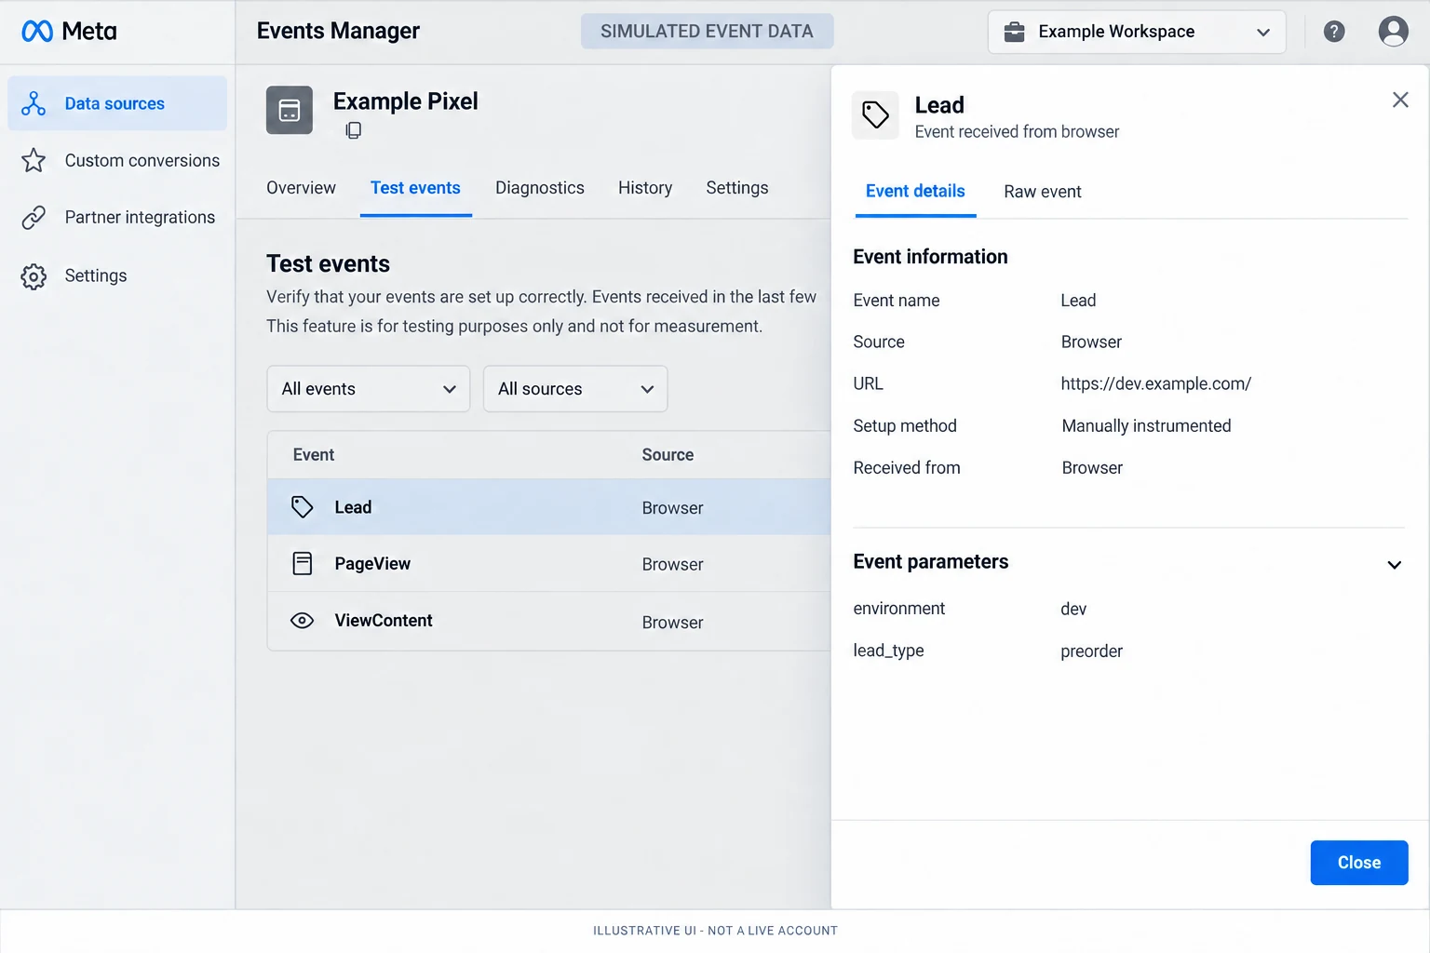Click the SIMULATED EVENT DATA badge
The image size is (1430, 953).
[x=707, y=32]
